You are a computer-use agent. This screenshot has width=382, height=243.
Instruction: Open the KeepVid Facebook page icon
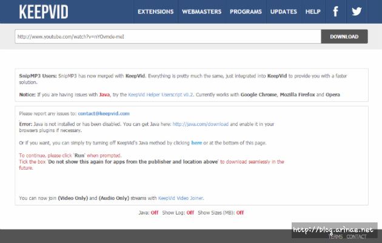(x=335, y=12)
